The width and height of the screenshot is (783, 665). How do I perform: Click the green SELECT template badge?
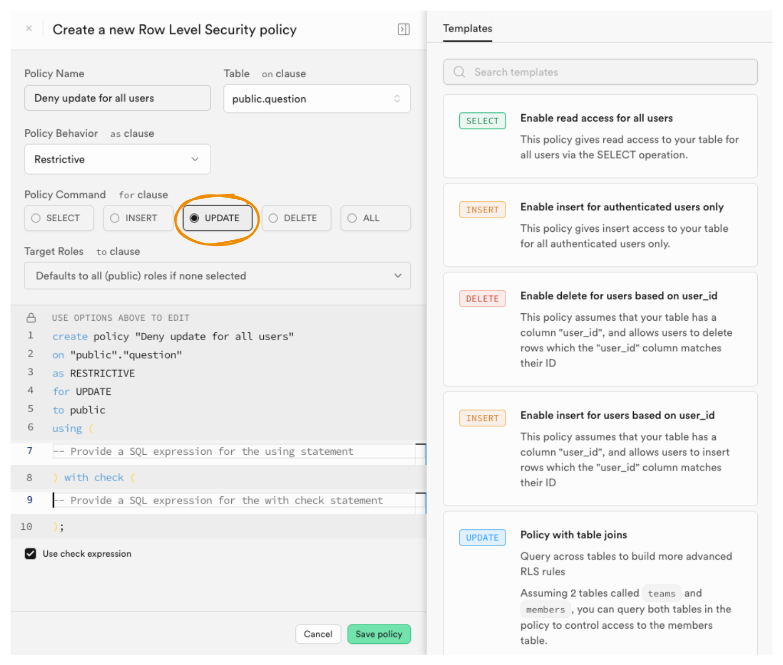pos(482,121)
